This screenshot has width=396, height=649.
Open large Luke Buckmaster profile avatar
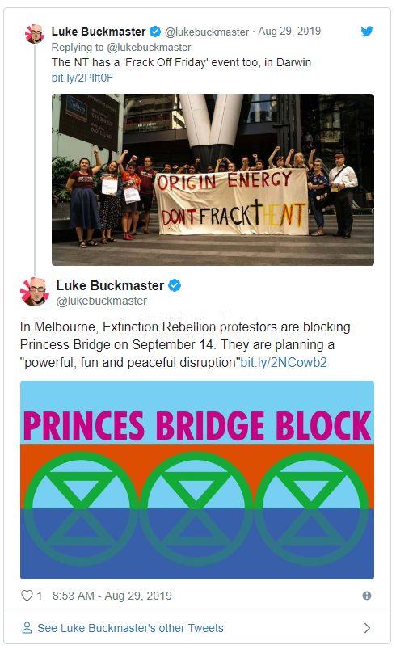click(x=35, y=292)
